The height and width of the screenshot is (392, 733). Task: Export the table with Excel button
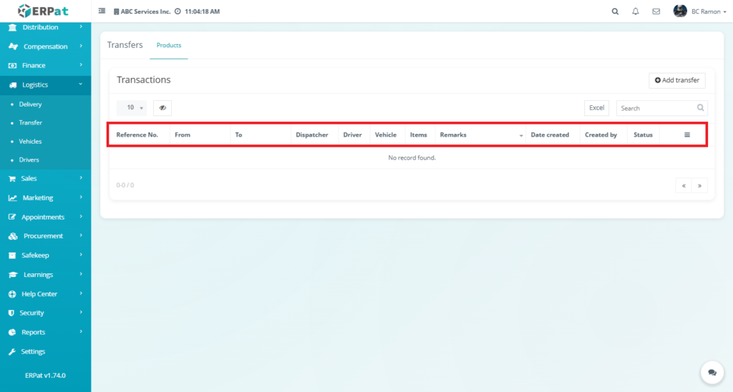(596, 108)
